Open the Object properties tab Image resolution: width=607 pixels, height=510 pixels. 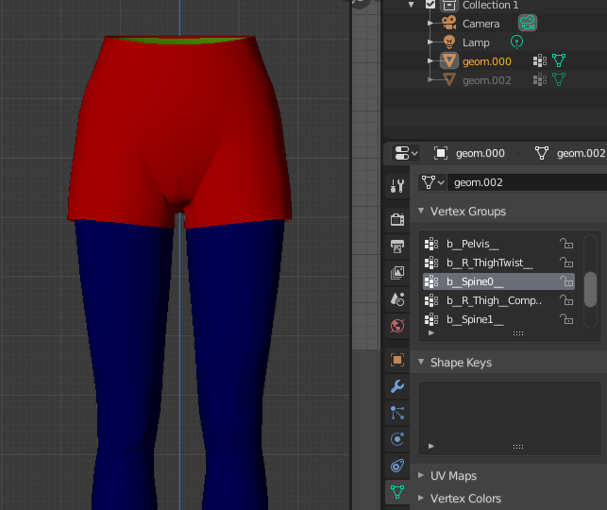coord(397,360)
